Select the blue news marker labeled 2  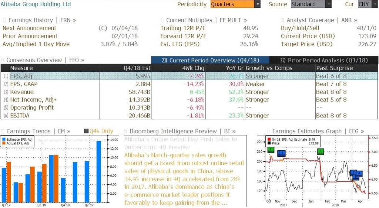pos(353,173)
